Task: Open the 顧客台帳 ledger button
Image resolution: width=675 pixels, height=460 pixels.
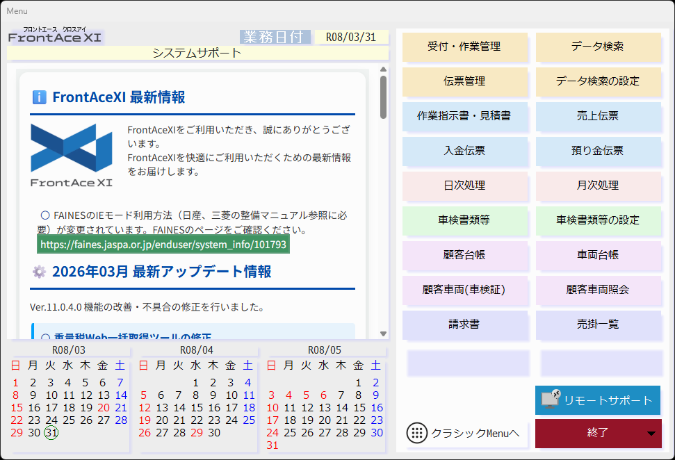Action: click(x=464, y=255)
